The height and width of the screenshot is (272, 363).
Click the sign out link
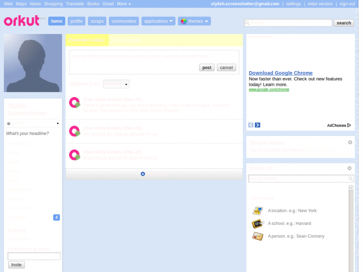[x=347, y=4]
